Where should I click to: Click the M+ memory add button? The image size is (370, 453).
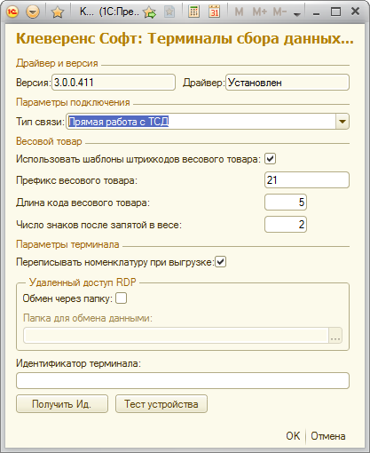tap(259, 12)
